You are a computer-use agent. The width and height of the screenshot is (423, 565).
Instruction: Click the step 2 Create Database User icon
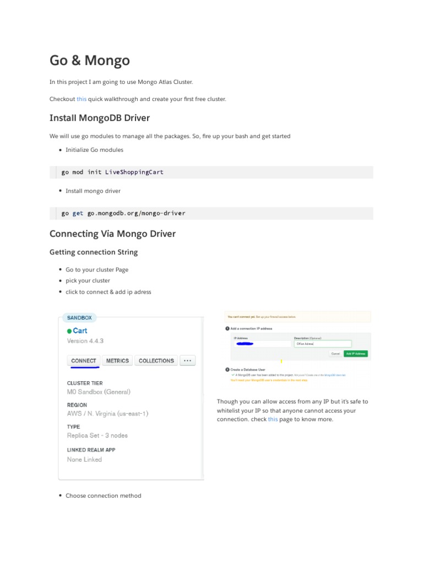tap(227, 369)
